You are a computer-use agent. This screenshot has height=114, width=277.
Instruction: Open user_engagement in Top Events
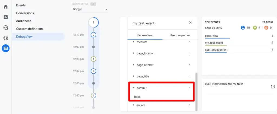point(216,50)
